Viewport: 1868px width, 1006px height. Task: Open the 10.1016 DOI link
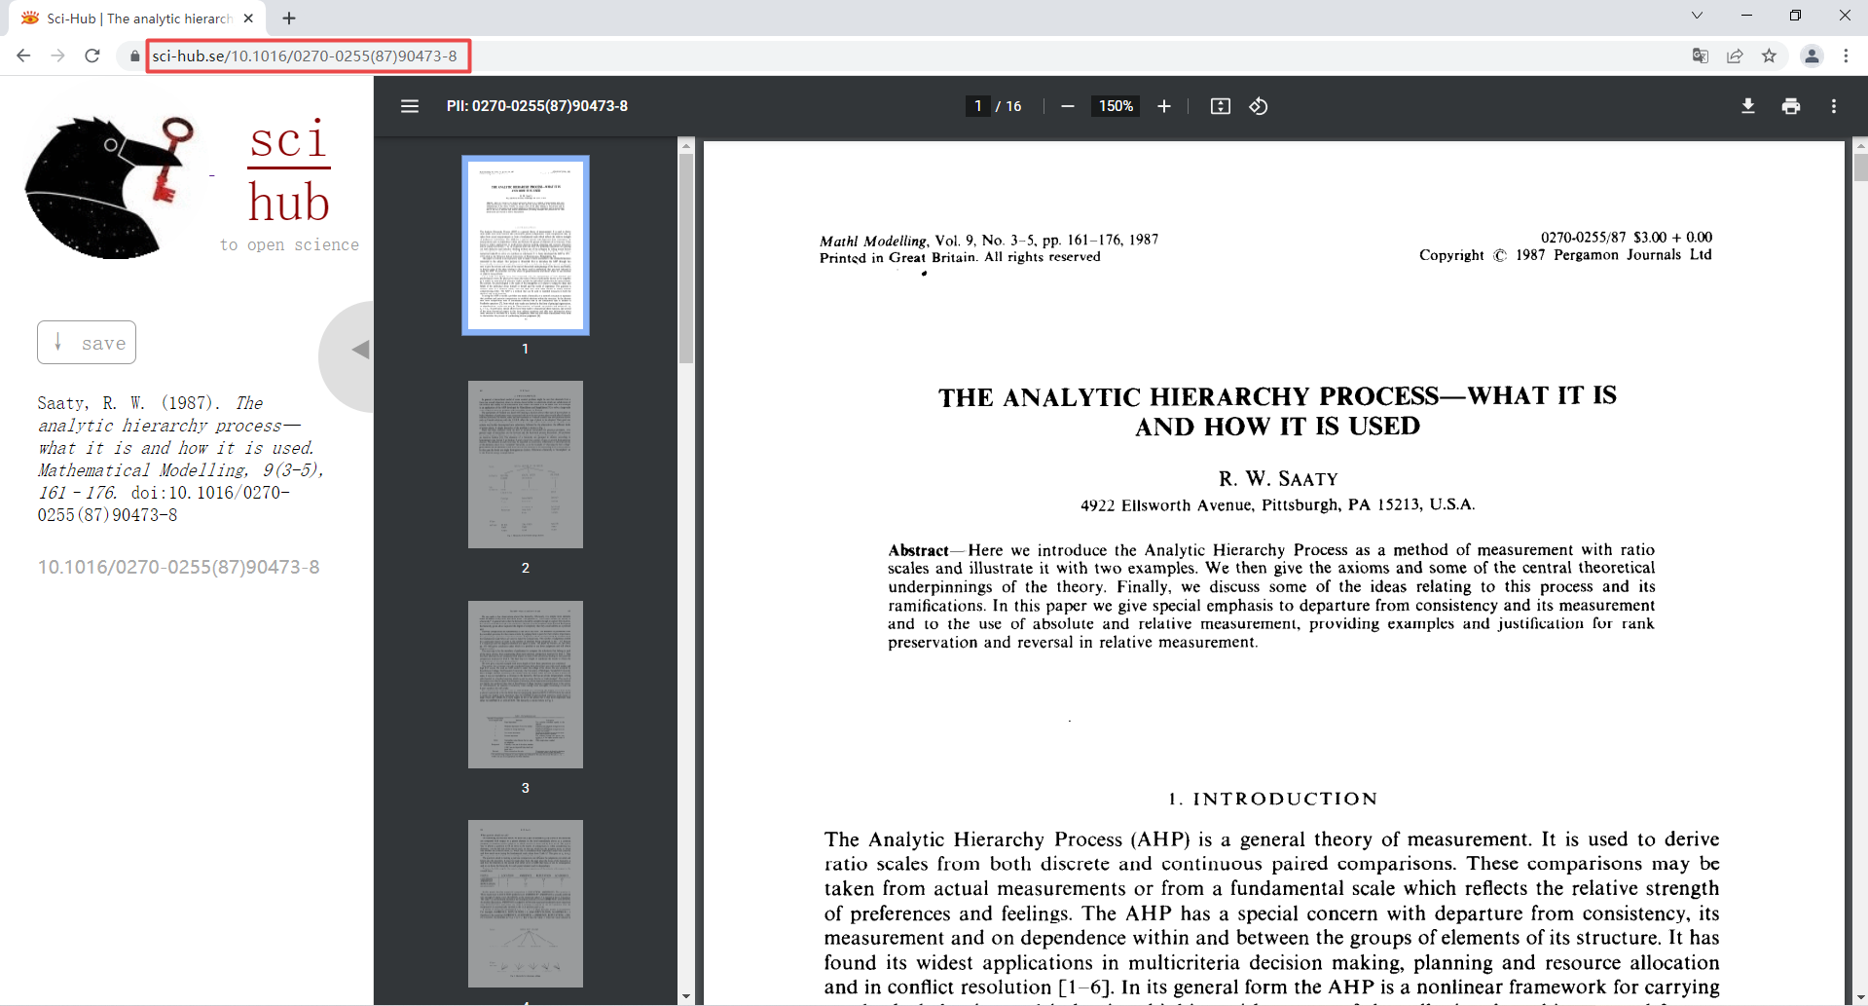tap(179, 567)
